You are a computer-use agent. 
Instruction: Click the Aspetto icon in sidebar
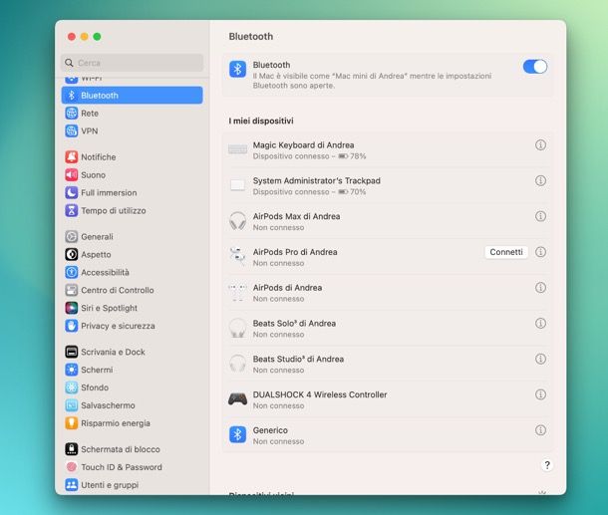[72, 254]
